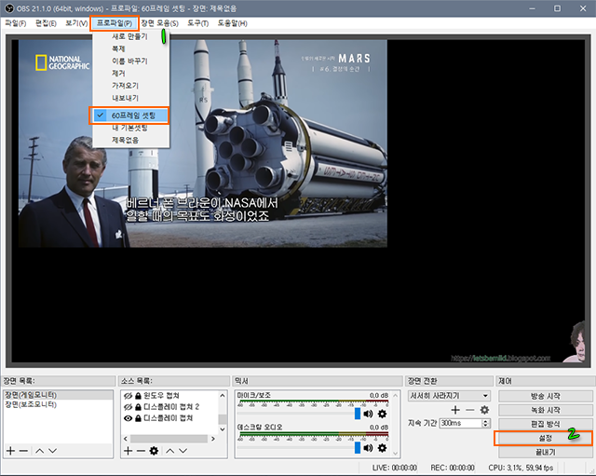Choose 내보내기 in profile menu

pos(125,98)
